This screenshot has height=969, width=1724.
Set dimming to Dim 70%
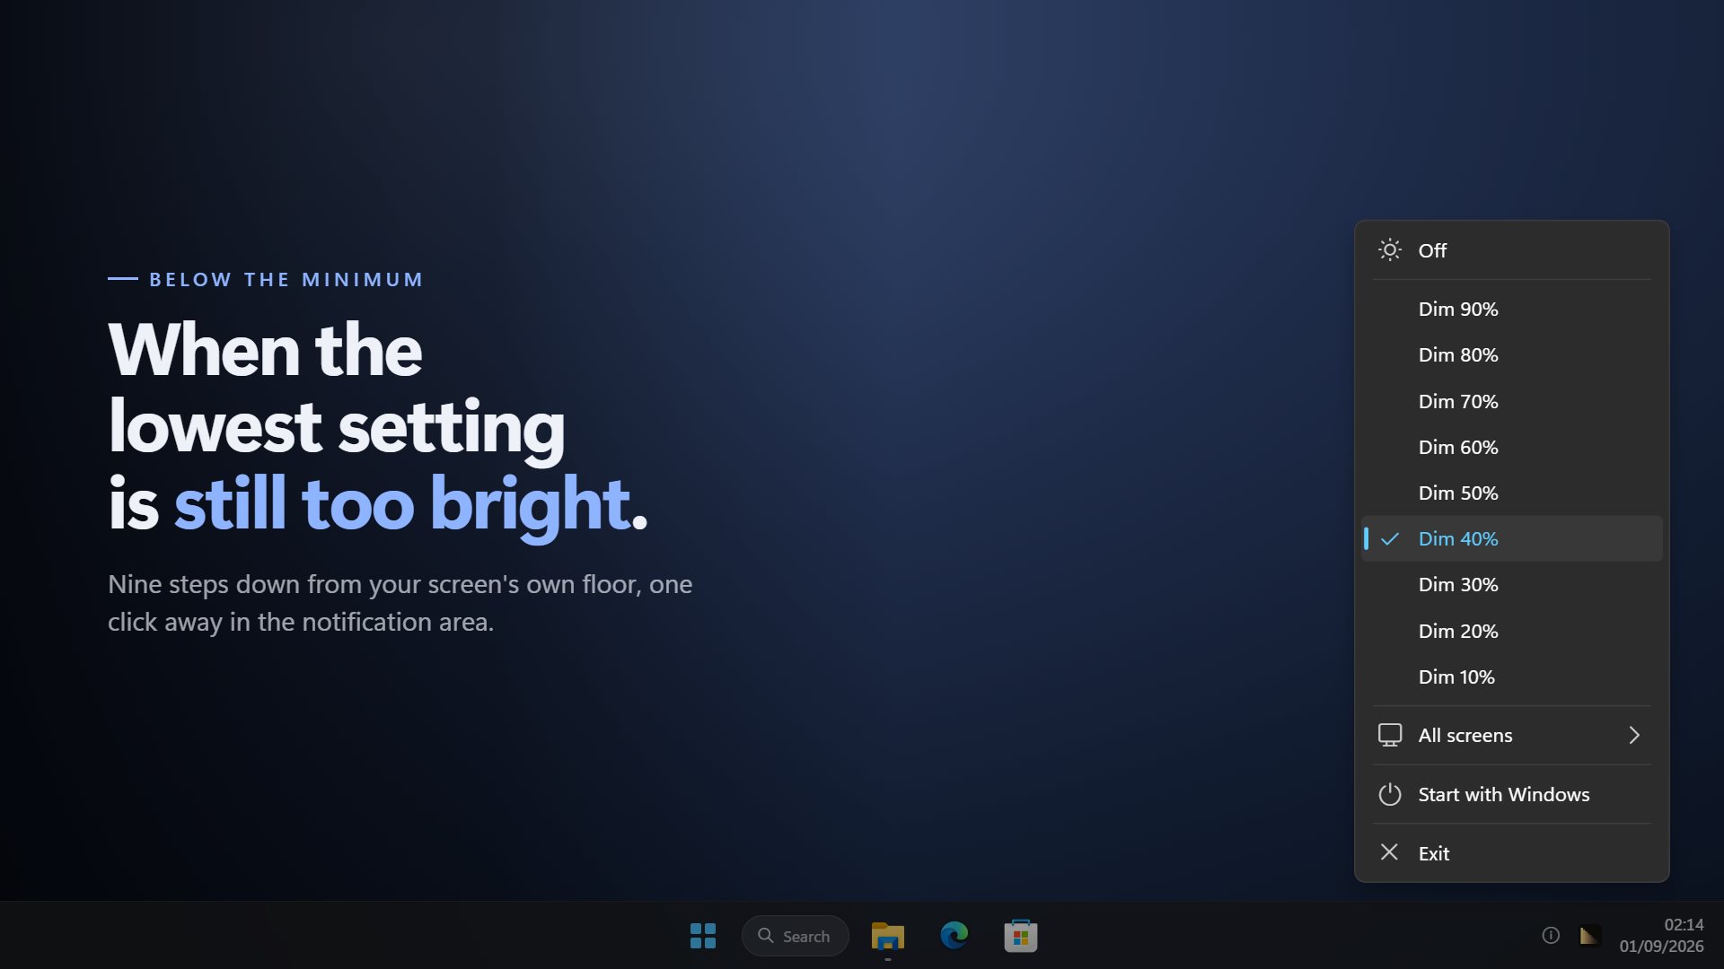(x=1512, y=401)
